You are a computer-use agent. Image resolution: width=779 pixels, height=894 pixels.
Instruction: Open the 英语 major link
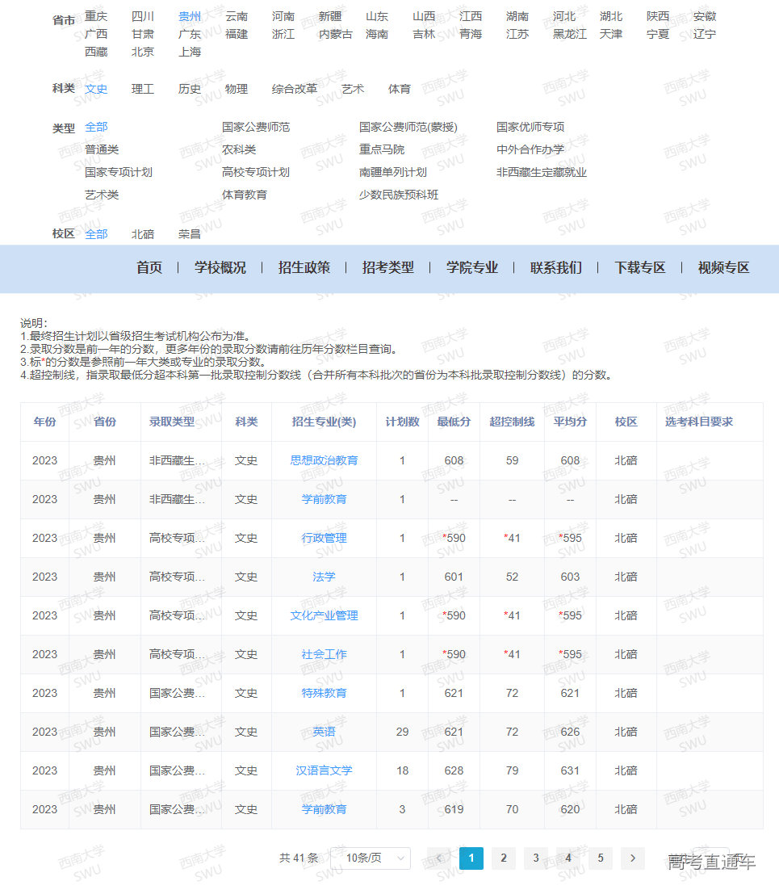[325, 732]
